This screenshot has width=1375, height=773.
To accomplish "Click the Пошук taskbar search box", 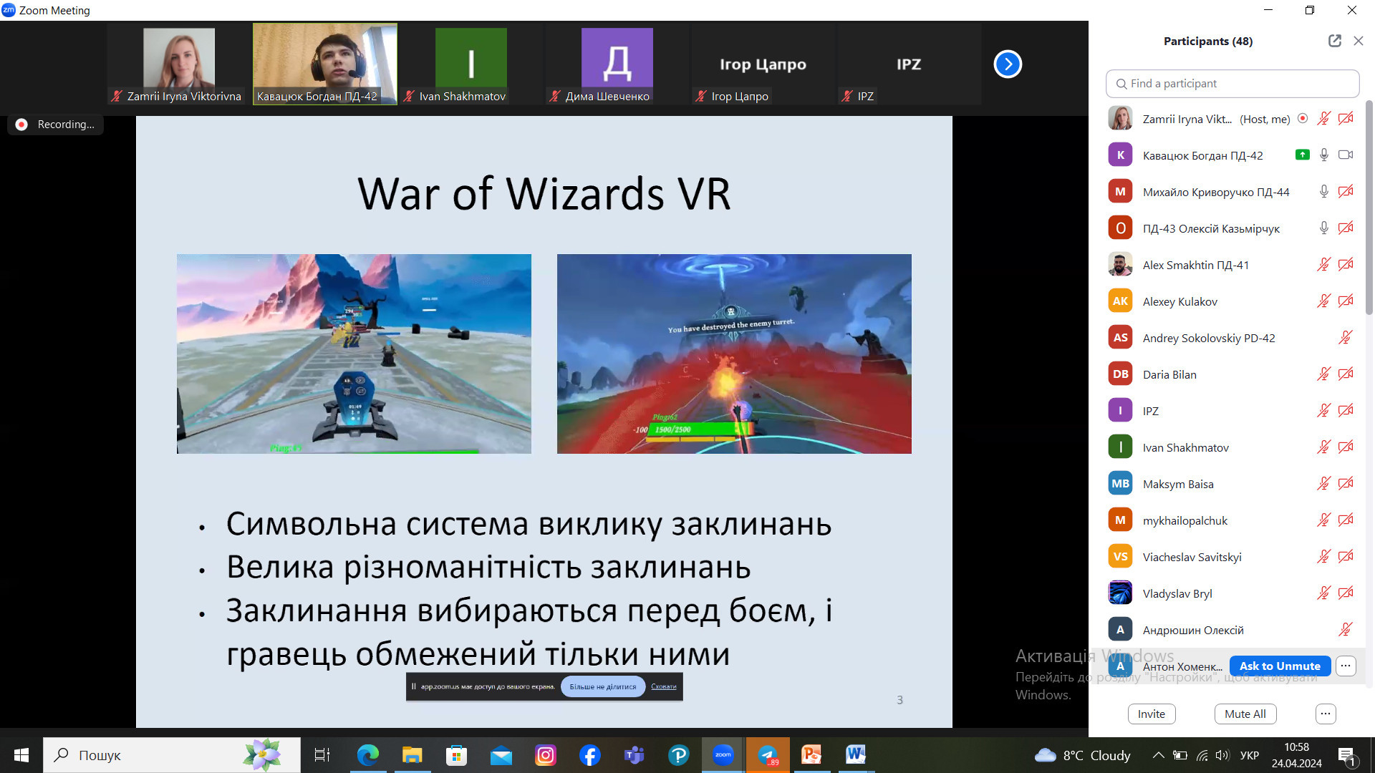I will pos(172,755).
